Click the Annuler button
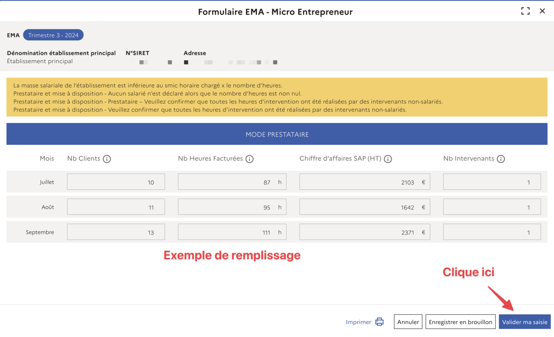Screen dimensions: 554x337 click(x=408, y=322)
